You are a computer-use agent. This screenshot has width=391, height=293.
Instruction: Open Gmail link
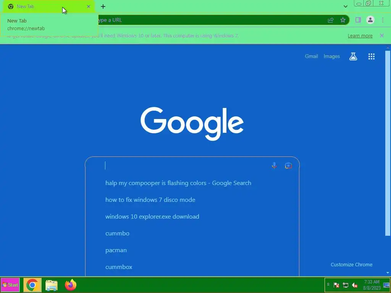pos(311,56)
